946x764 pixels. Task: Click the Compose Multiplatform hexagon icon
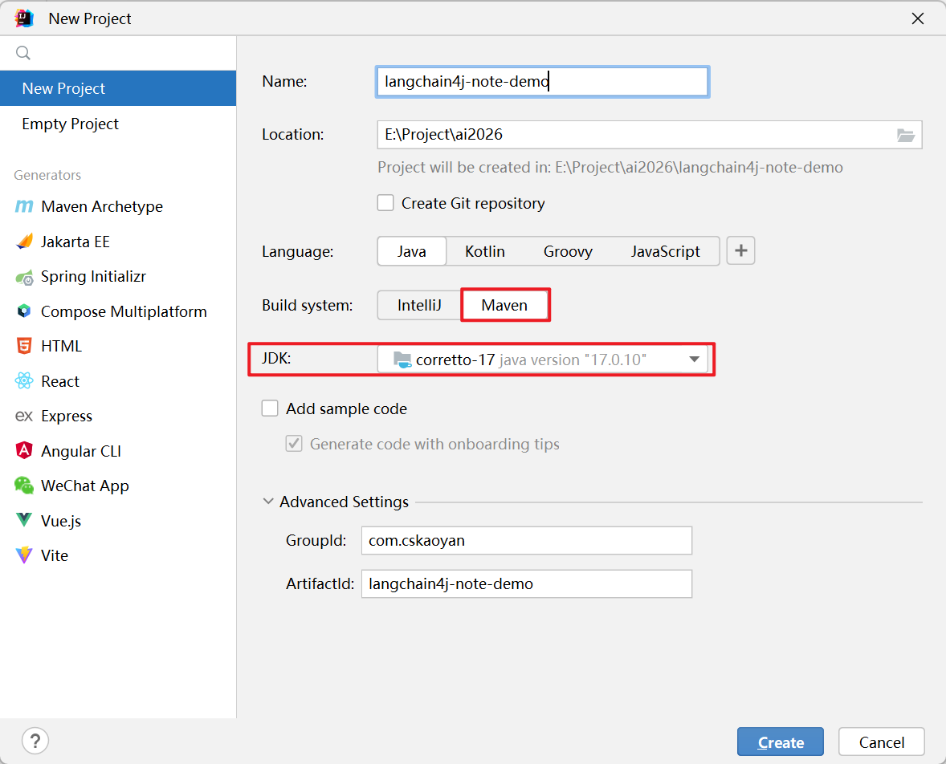(x=24, y=311)
